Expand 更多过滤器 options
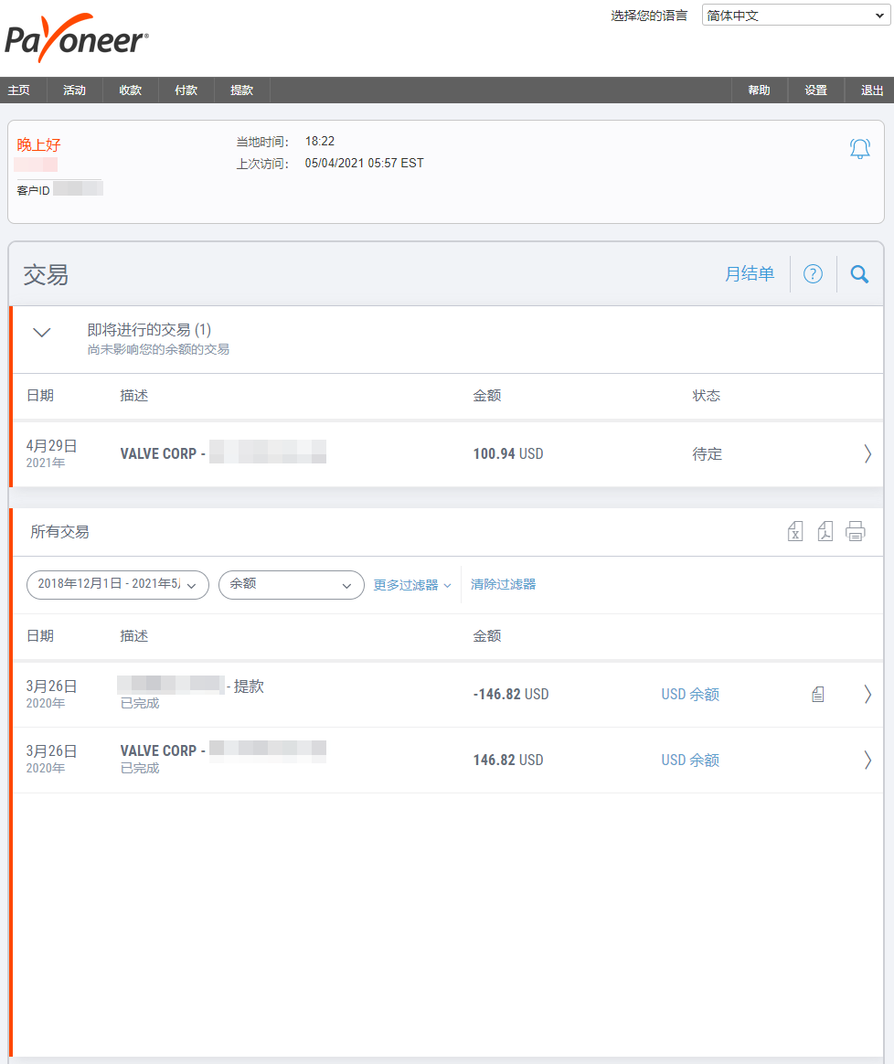894x1064 pixels. pyautogui.click(x=412, y=585)
